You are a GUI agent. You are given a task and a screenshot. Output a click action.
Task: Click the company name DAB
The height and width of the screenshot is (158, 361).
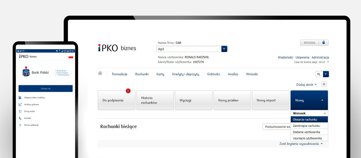pos(178,43)
